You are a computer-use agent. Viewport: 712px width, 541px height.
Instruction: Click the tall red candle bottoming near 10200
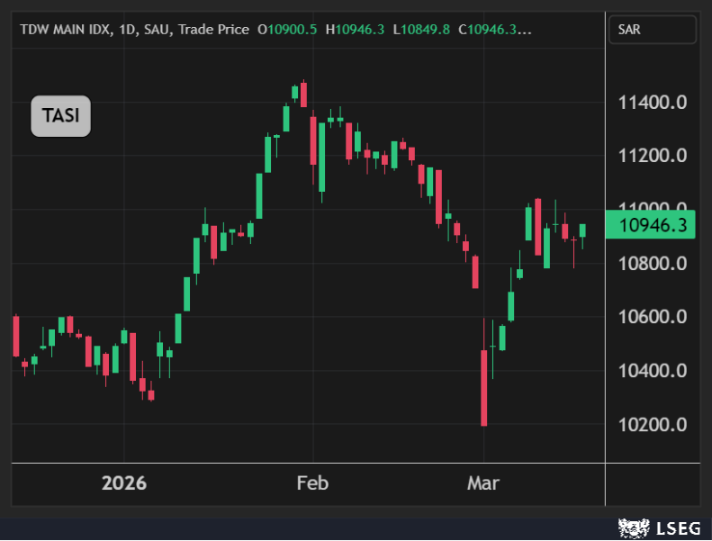point(484,387)
